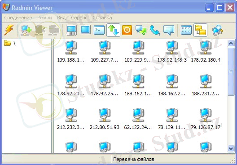The image size is (237, 165).
Task: Select Text Chat mode speech bubbles icon
Action: point(141,30)
